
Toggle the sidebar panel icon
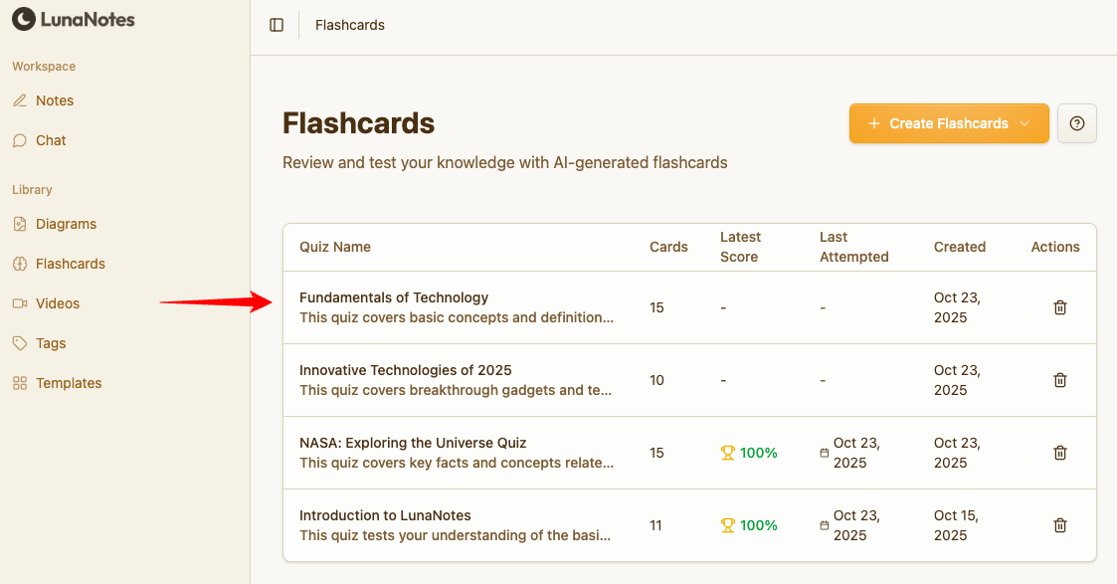277,25
